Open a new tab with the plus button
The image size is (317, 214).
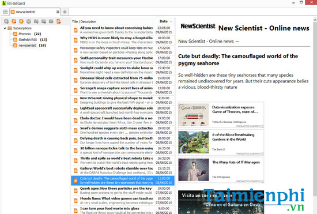(x=65, y=12)
